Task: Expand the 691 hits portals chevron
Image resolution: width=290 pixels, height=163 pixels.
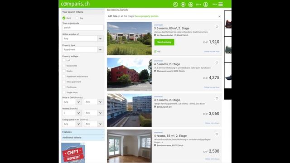Action: [x=219, y=16]
